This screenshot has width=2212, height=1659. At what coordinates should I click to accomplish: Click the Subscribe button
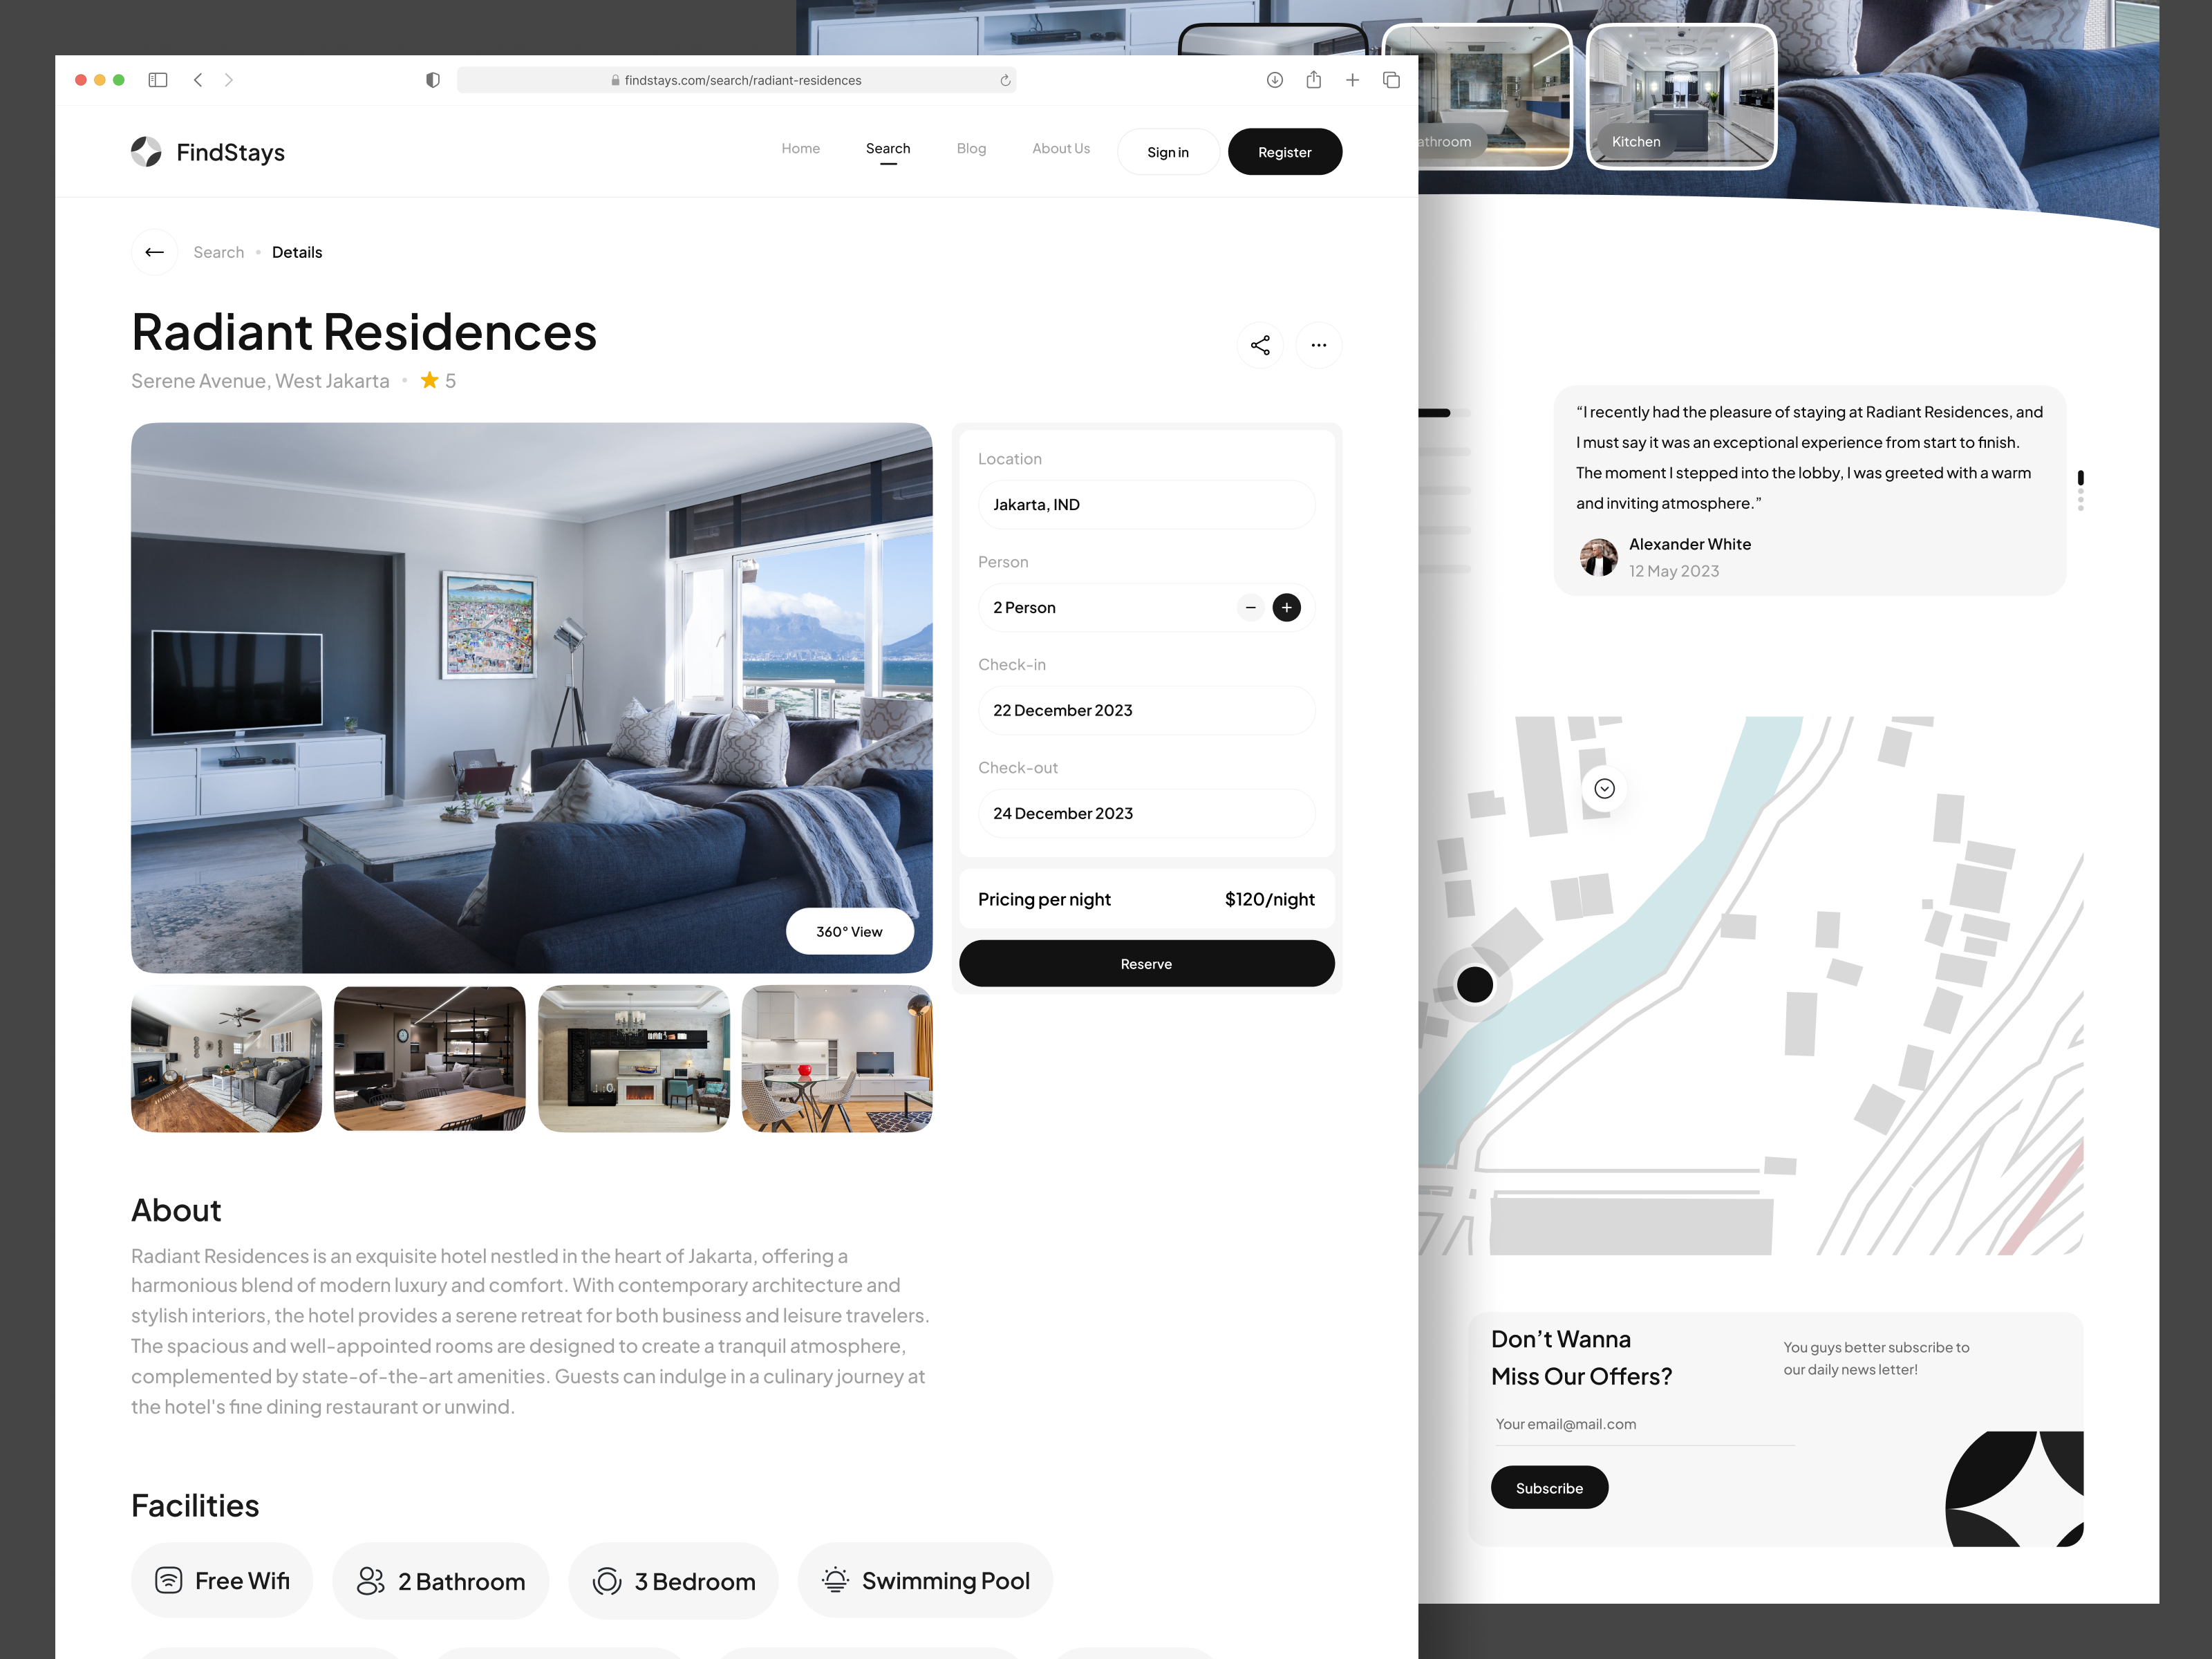click(1549, 1487)
